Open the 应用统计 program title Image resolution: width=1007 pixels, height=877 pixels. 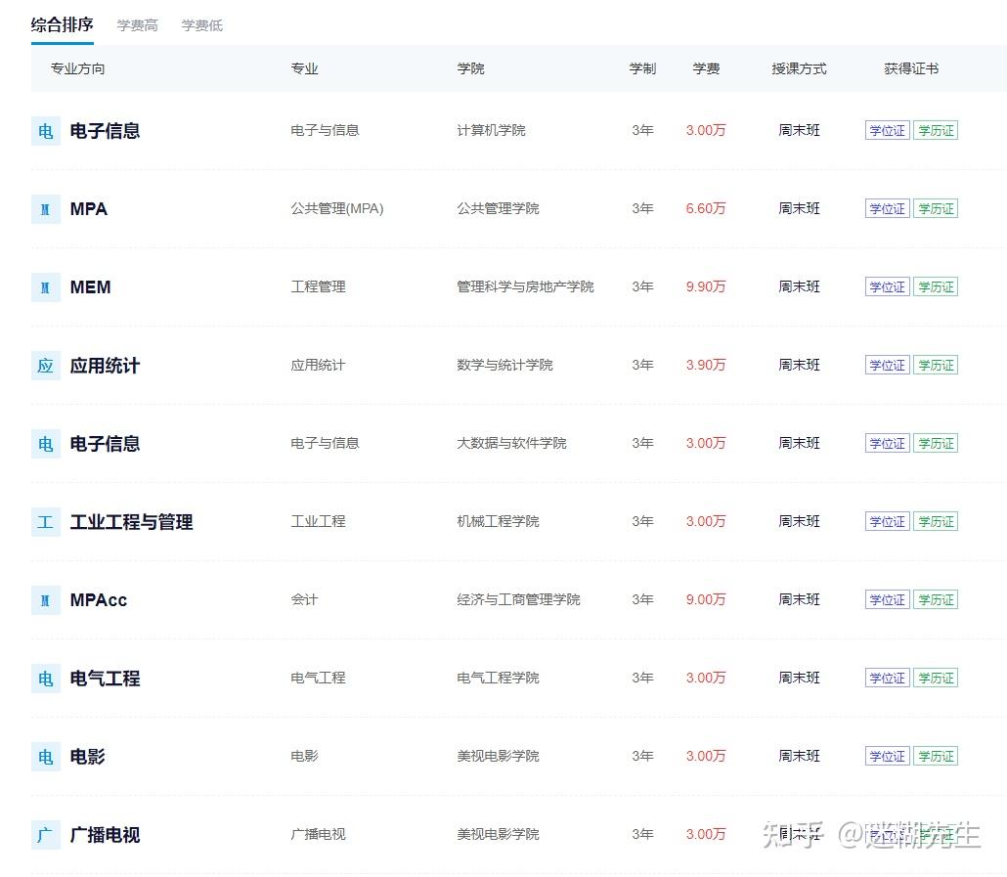point(105,366)
